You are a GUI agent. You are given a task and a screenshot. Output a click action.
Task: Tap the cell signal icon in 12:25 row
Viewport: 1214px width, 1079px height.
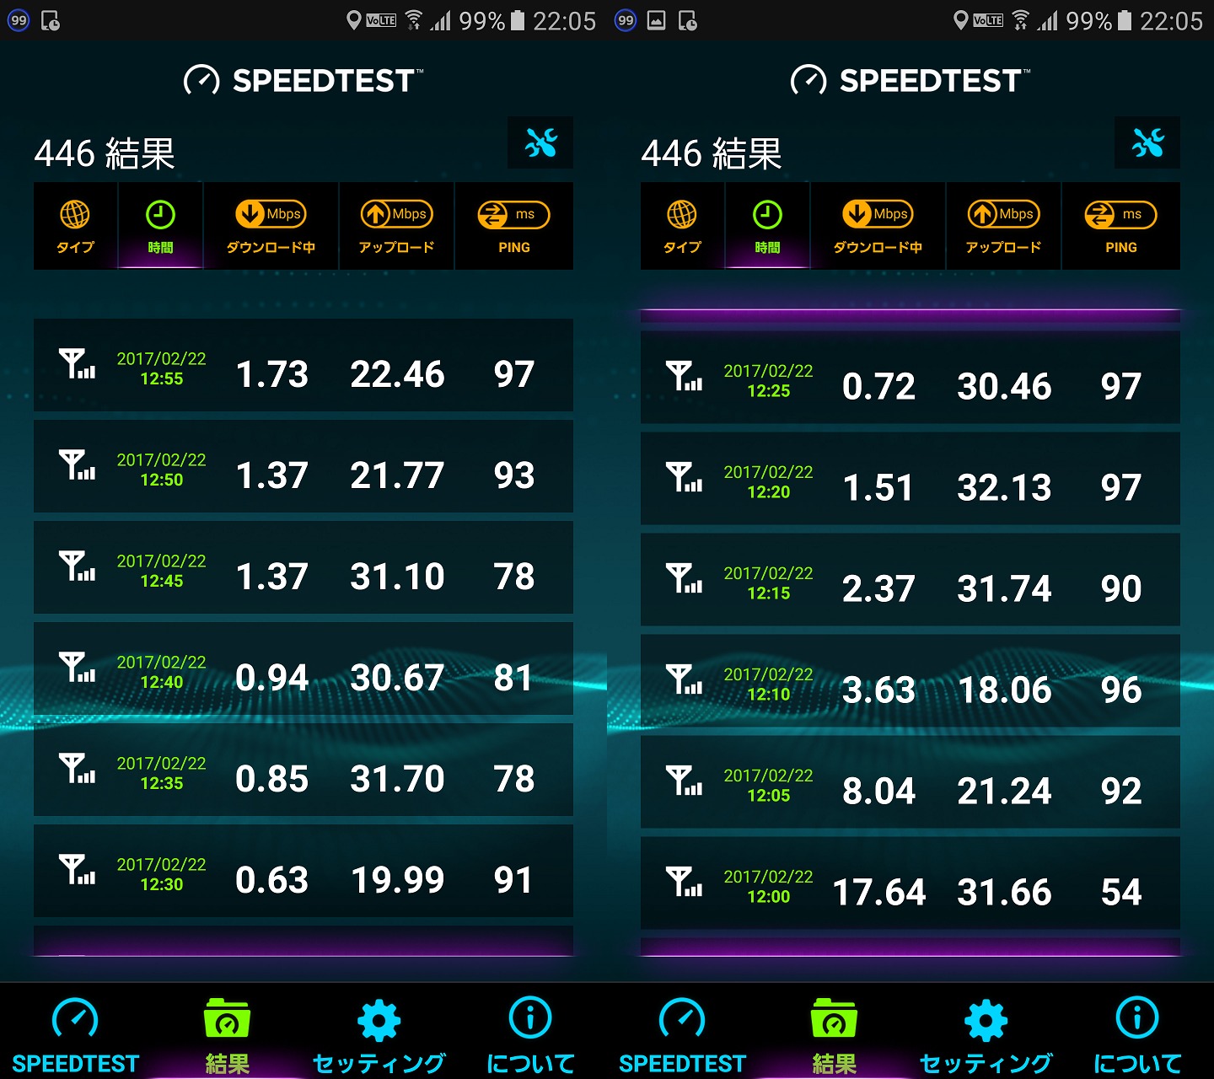click(x=684, y=376)
